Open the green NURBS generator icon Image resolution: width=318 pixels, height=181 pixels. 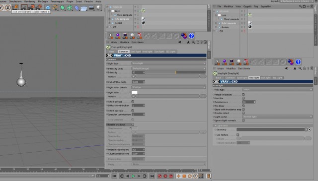[62, 8]
